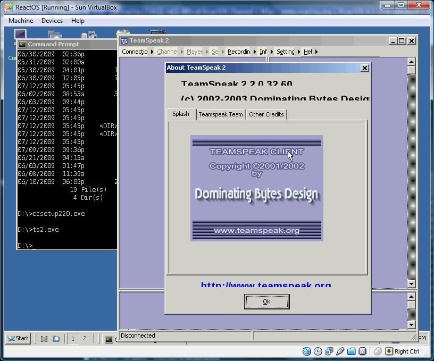Click the VirtualBox network adapter status icon
Screen dimensions: 434x361
329,351
